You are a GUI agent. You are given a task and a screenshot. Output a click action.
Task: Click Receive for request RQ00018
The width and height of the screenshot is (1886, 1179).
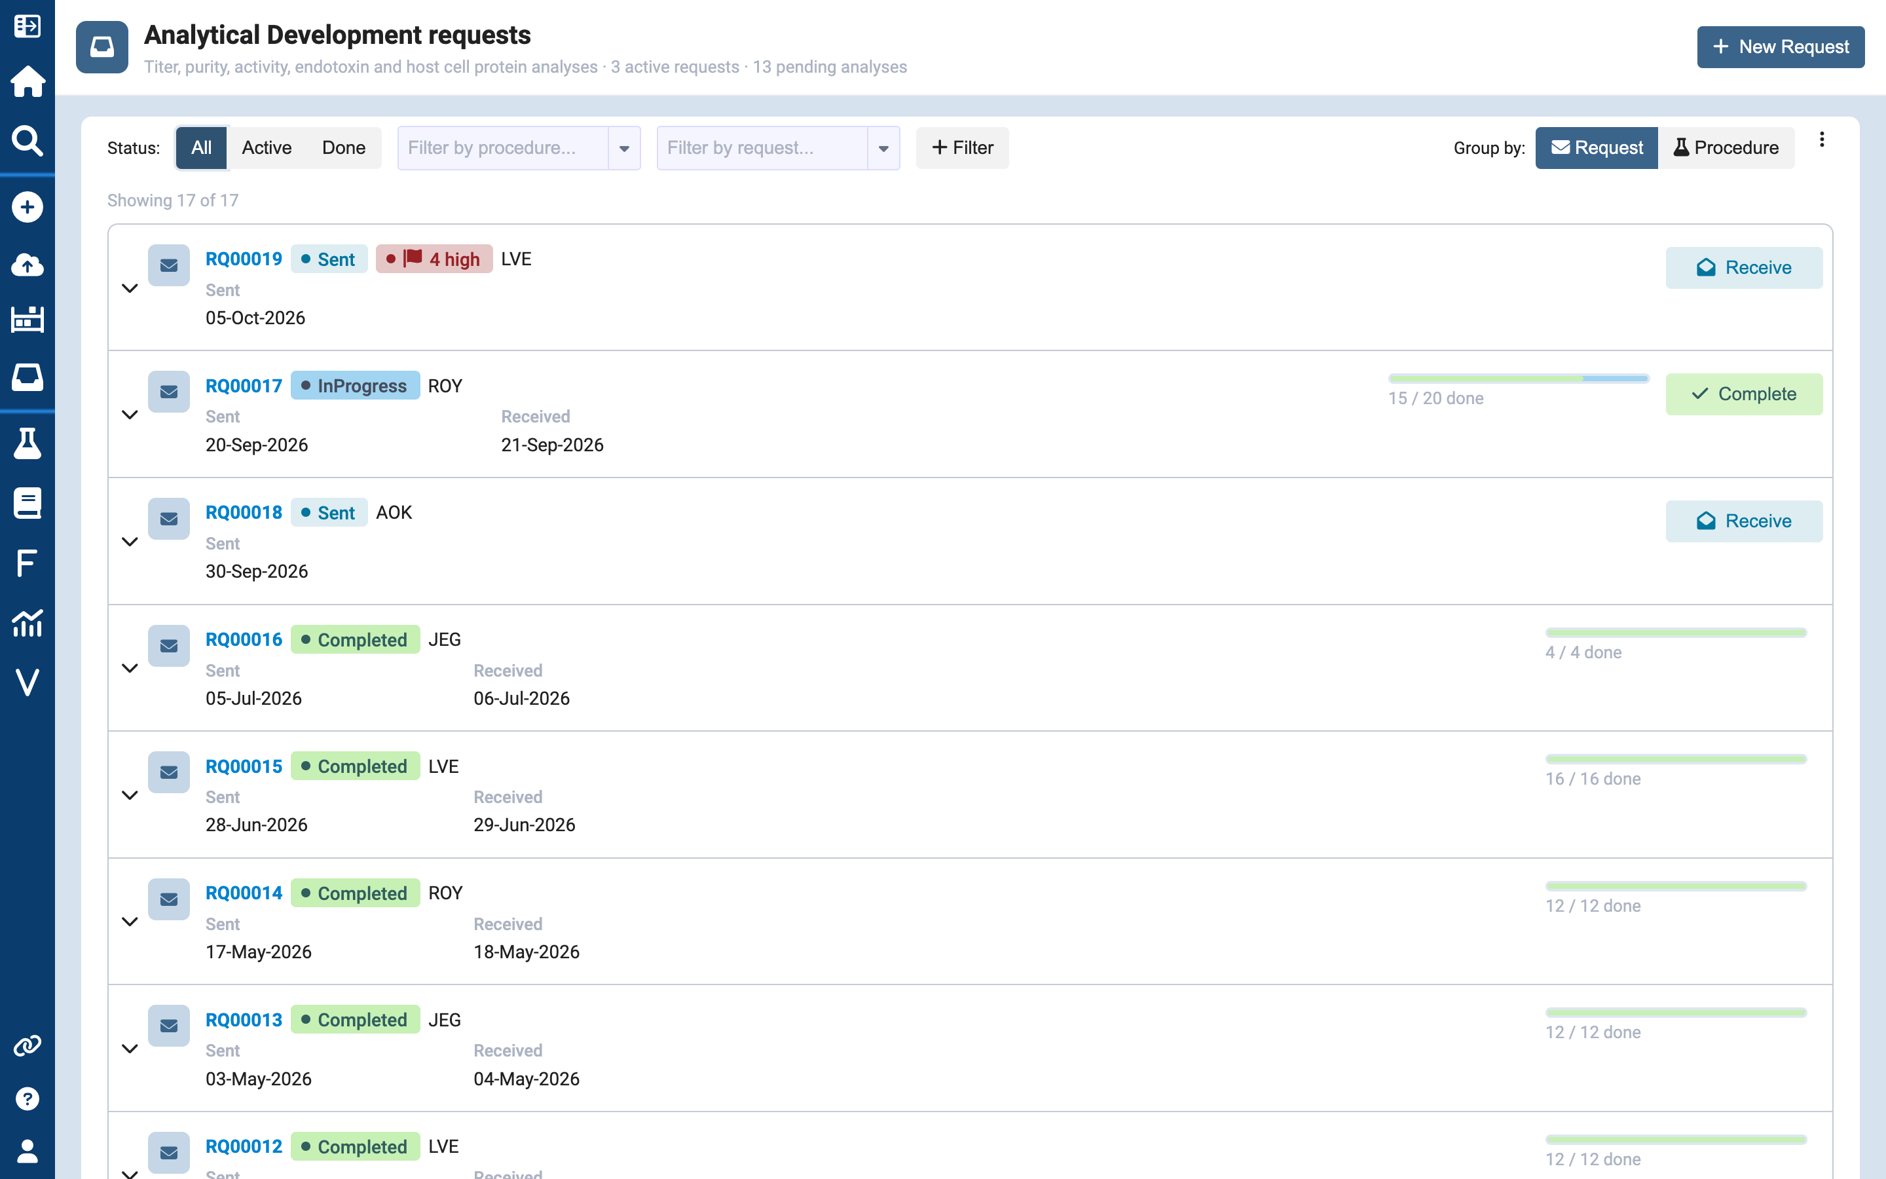tap(1744, 521)
